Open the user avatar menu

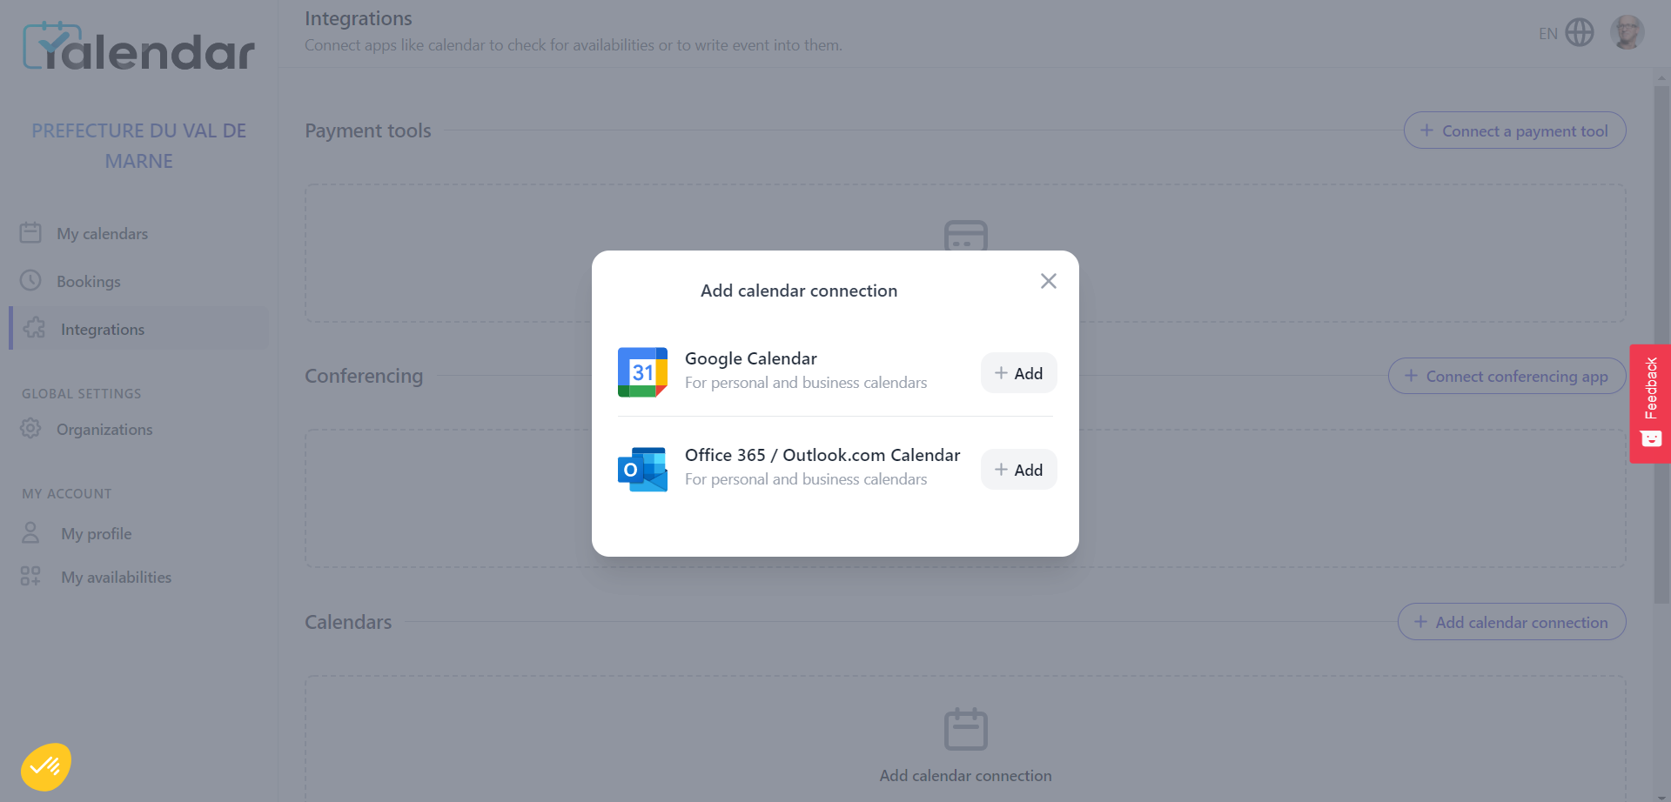[1627, 33]
